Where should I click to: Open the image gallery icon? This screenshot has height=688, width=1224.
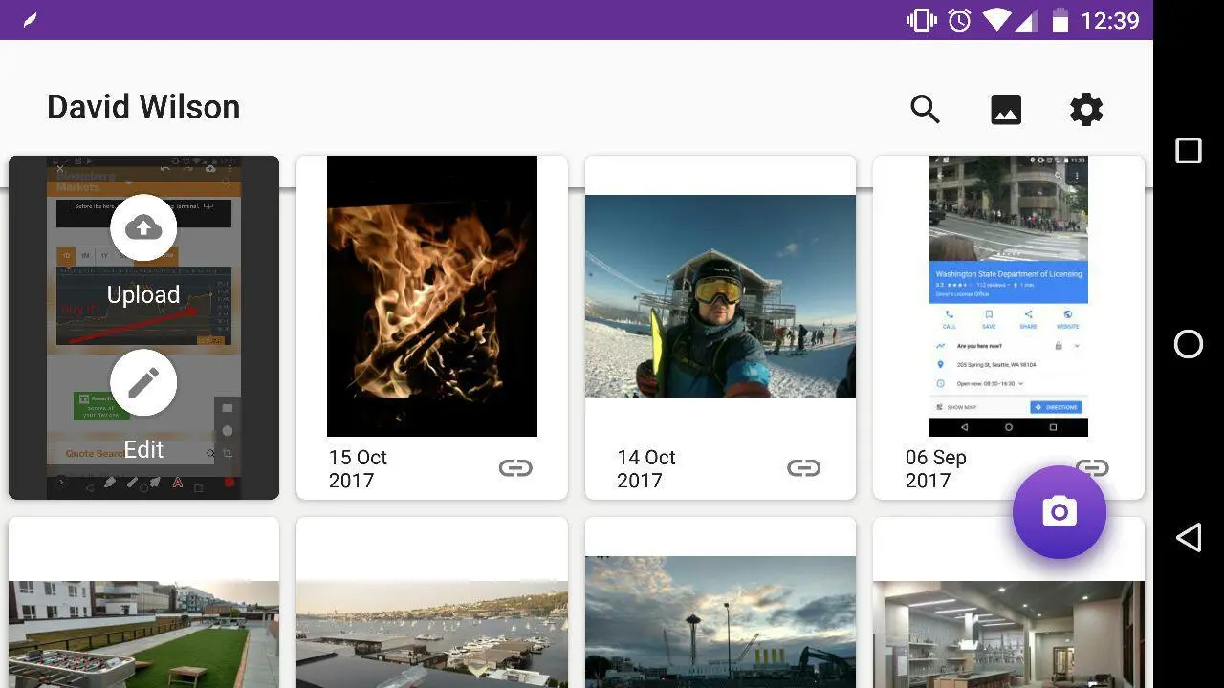(1006, 110)
